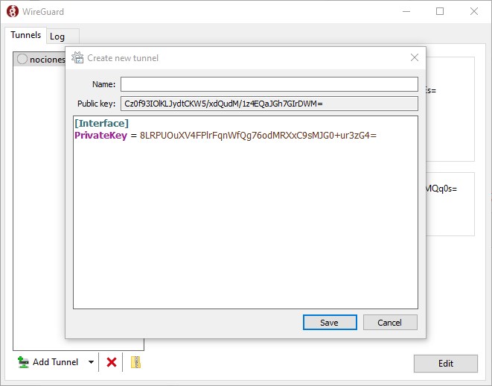
Task: Click the PrivateKey keyword in editor
Action: click(x=100, y=136)
